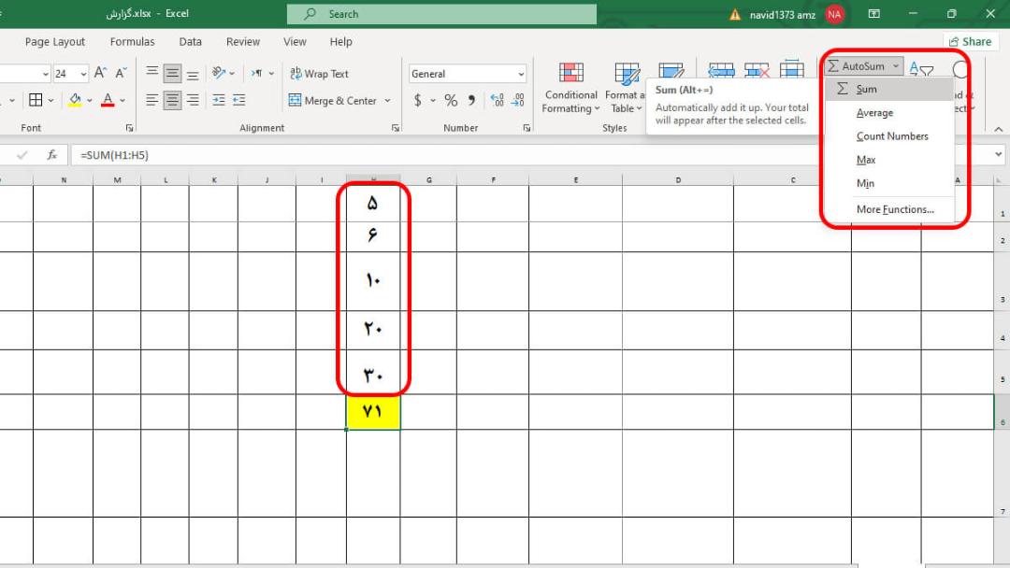
Task: Click the Percent Style icon
Action: tap(451, 100)
